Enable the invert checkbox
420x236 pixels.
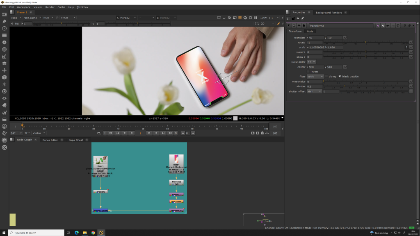point(308,72)
